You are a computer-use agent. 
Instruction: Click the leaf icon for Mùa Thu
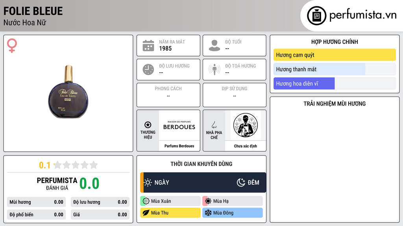click(146, 213)
